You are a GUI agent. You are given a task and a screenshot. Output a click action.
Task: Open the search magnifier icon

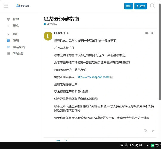click(152, 6)
